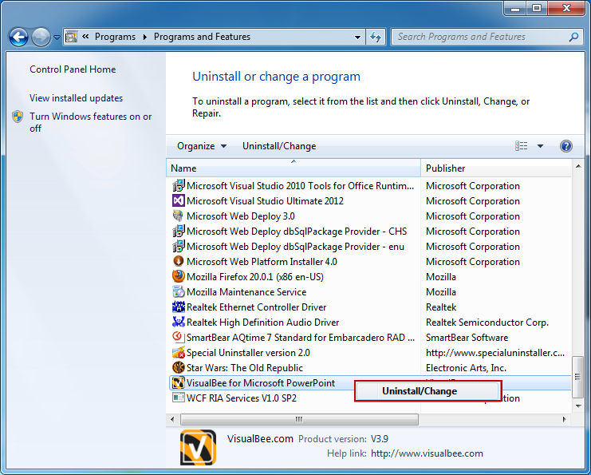This screenshot has width=591, height=475.
Task: Select the Realtek Ethernet Controller Driver icon
Action: click(179, 307)
